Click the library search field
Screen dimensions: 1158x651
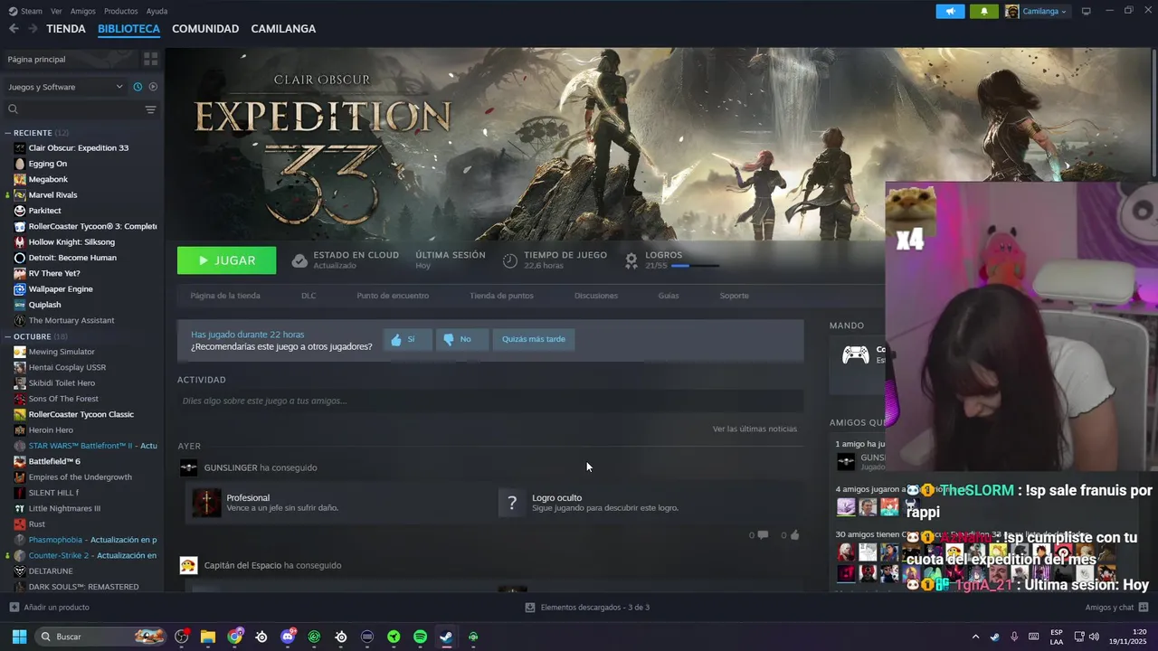pyautogui.click(x=72, y=109)
